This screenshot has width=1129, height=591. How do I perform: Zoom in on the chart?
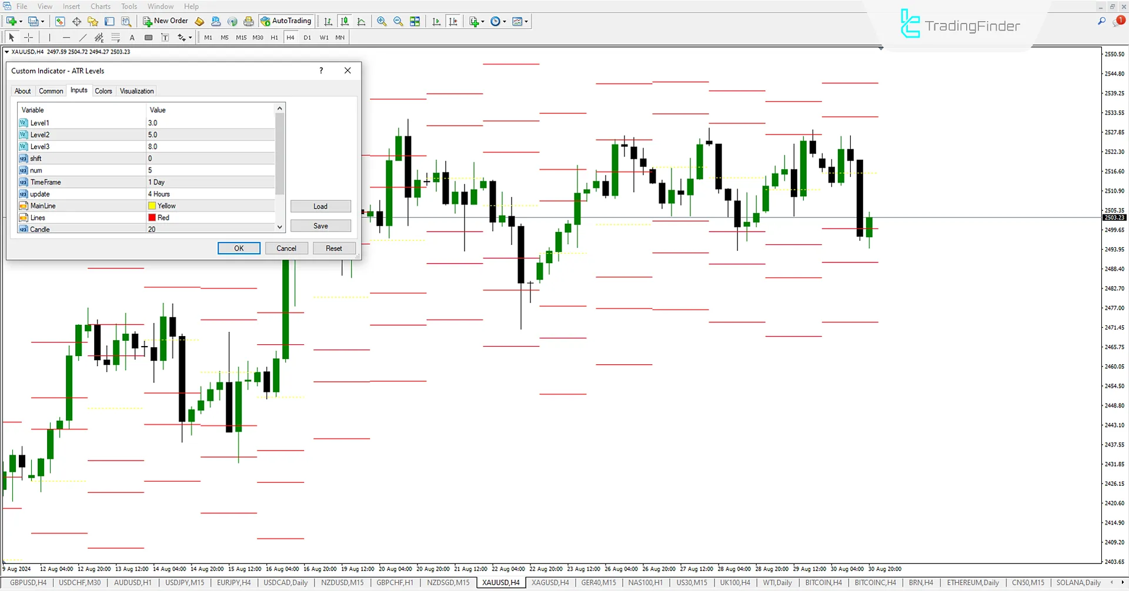381,21
